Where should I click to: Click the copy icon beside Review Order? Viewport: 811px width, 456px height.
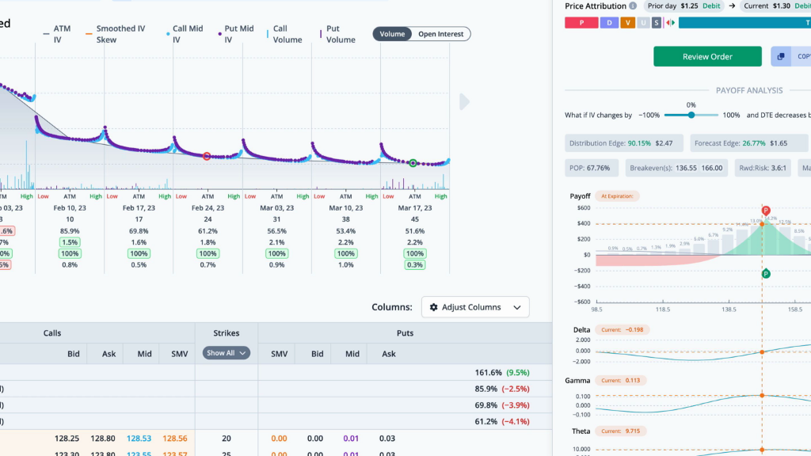point(781,56)
